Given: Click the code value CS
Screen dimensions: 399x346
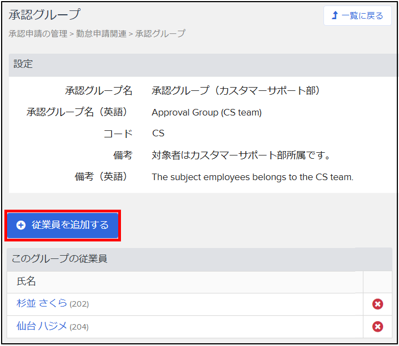Looking at the screenshot, I should pyautogui.click(x=158, y=133).
